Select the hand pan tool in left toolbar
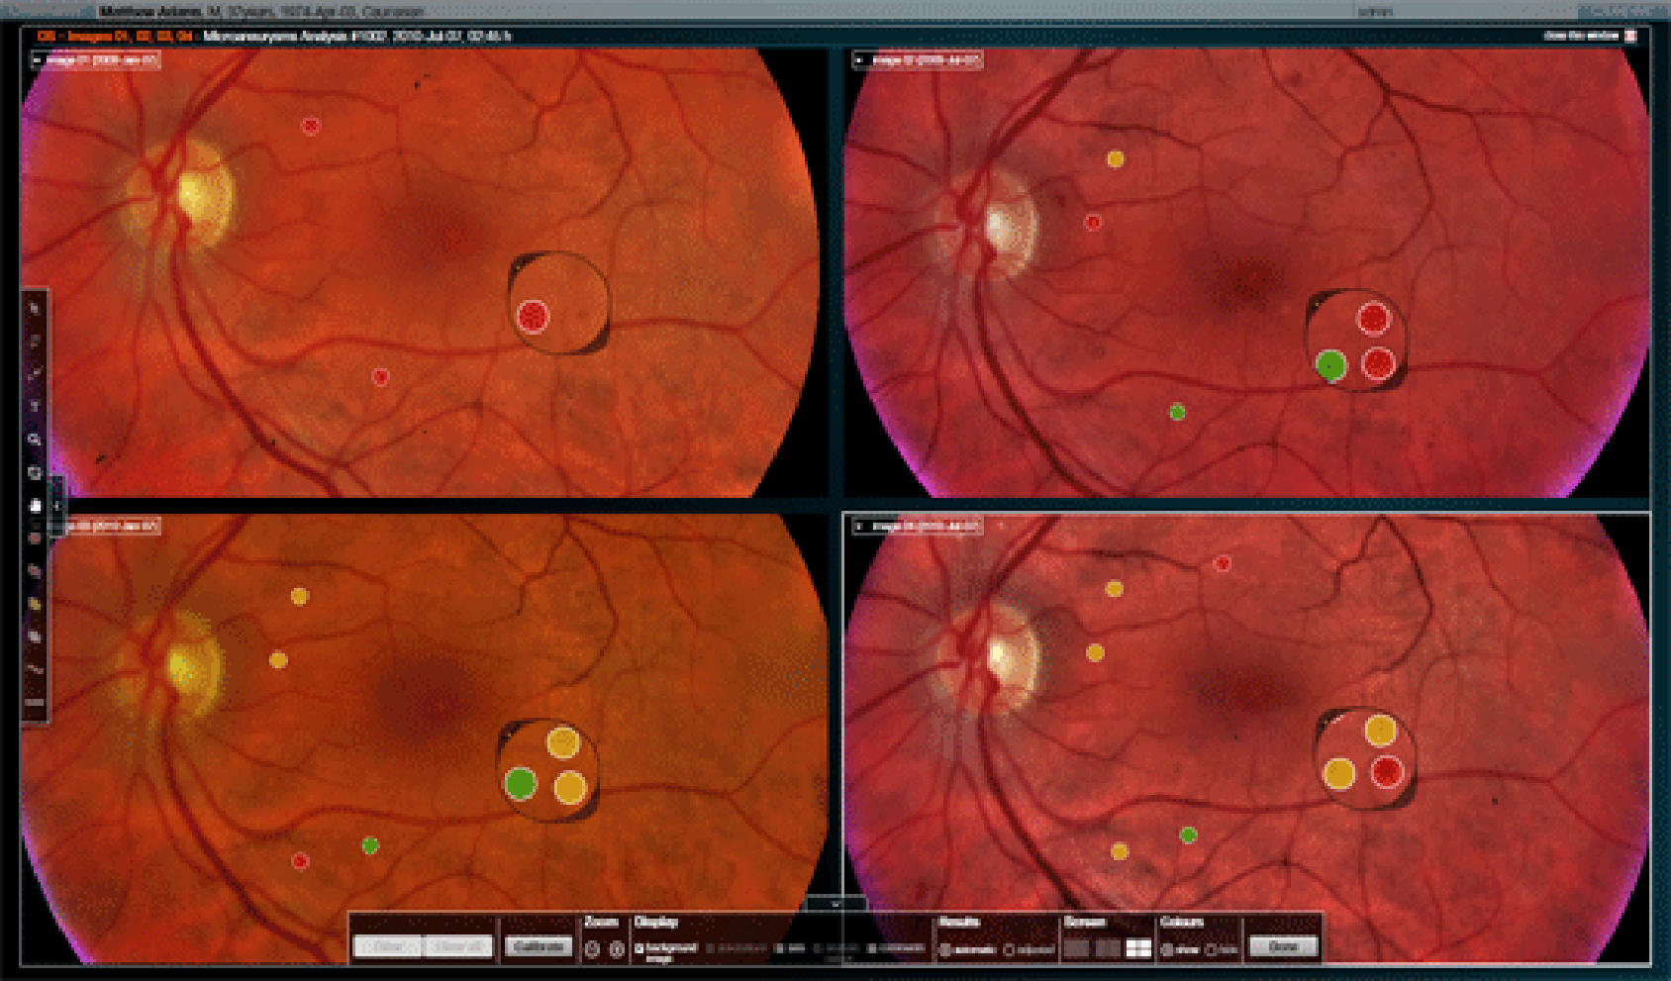Image resolution: width=1671 pixels, height=981 pixels. click(x=35, y=505)
